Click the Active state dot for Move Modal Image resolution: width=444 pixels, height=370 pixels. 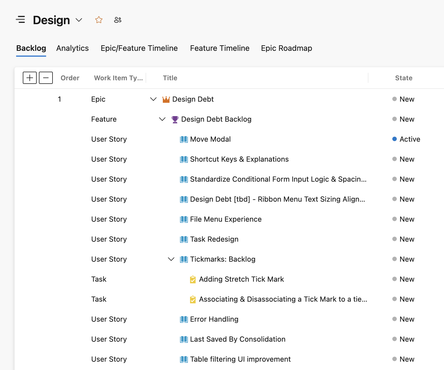pyautogui.click(x=394, y=139)
